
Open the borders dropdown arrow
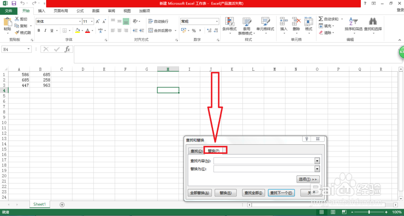coord(69,30)
